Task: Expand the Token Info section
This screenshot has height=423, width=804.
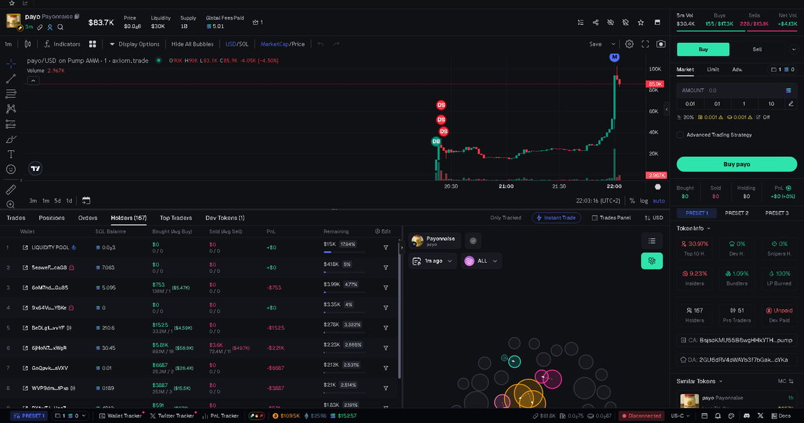Action: pos(693,228)
